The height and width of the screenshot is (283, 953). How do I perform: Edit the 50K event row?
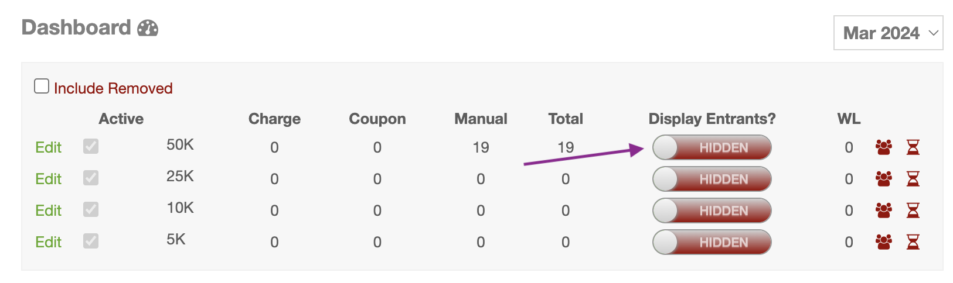[48, 147]
